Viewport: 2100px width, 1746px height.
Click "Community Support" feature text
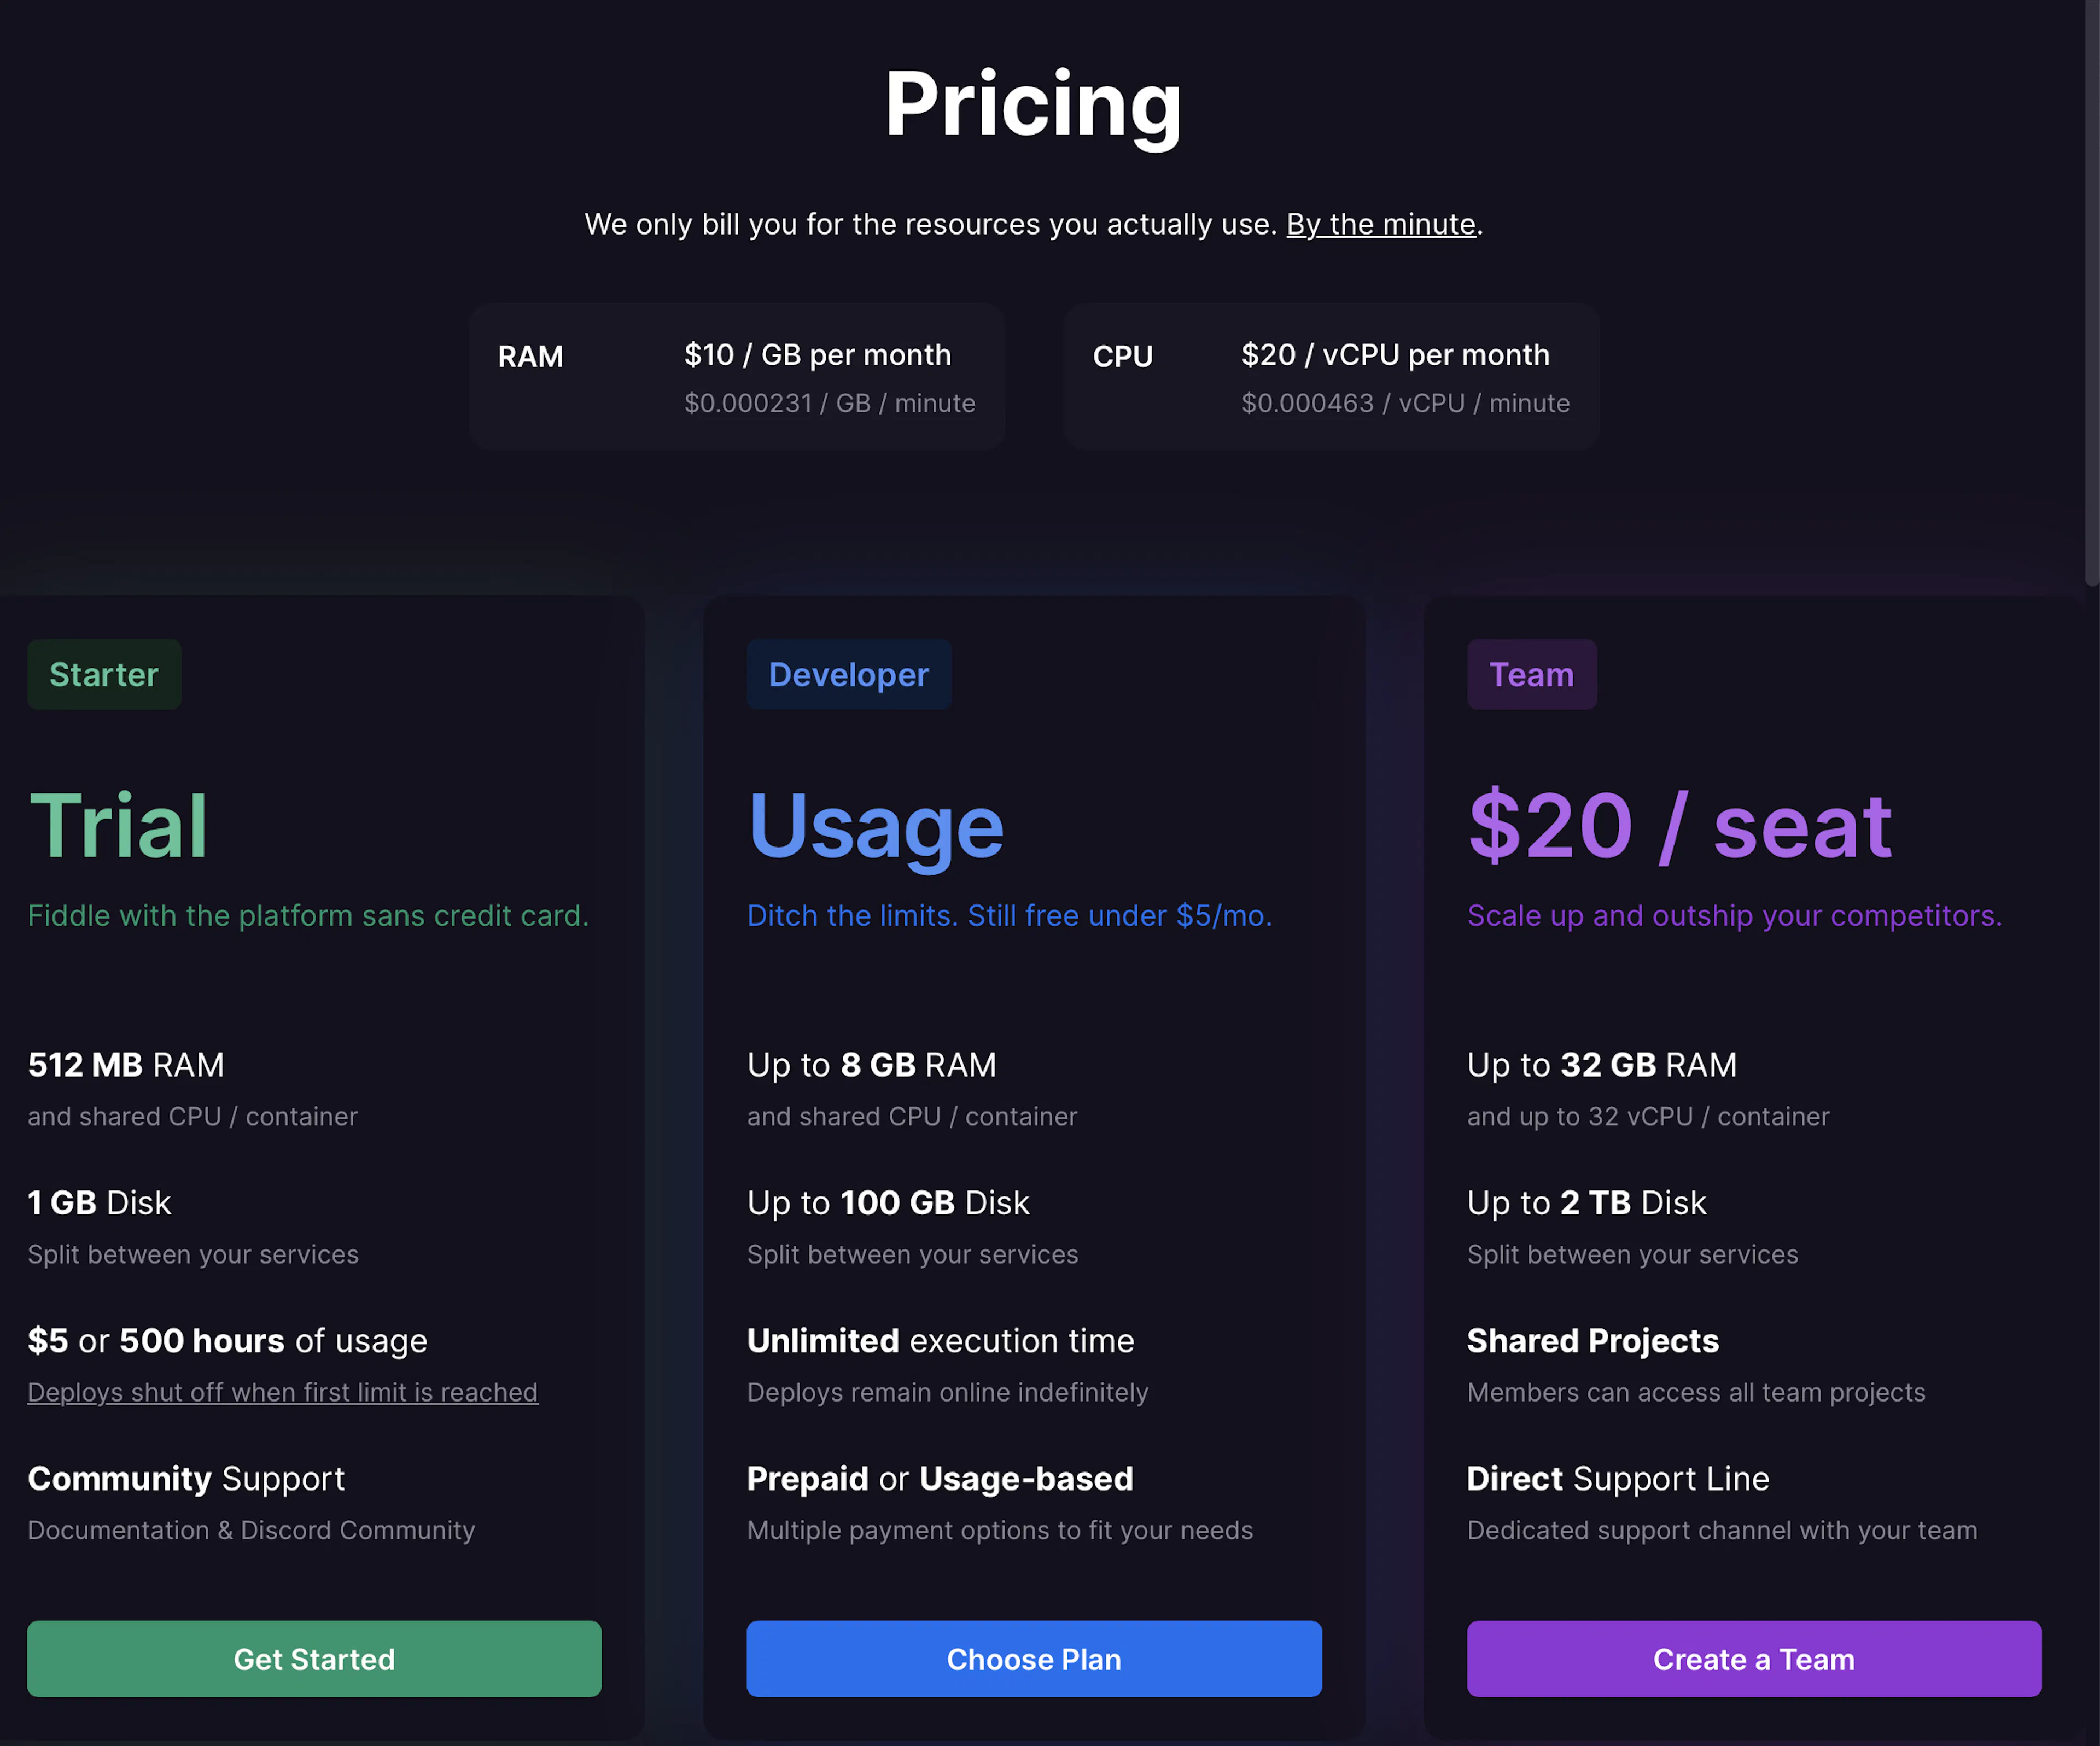[x=186, y=1479]
